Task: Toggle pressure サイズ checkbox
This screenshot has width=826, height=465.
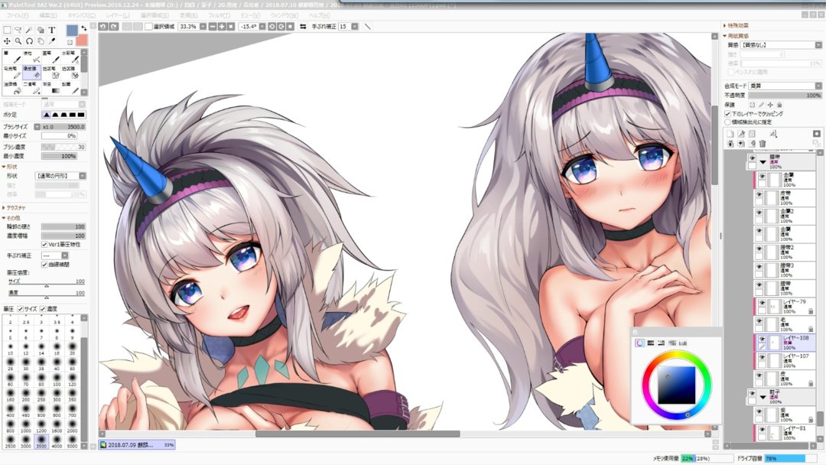Action: click(21, 309)
